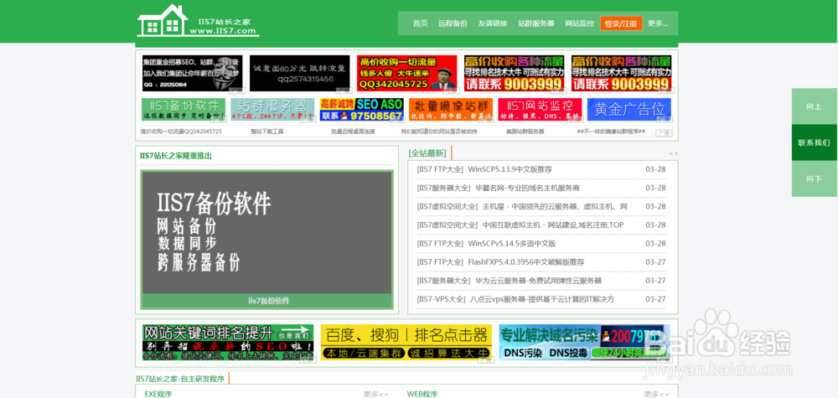Click [IIS7 FTP大全] category on WinSCP5.13.9 row

(x=440, y=169)
